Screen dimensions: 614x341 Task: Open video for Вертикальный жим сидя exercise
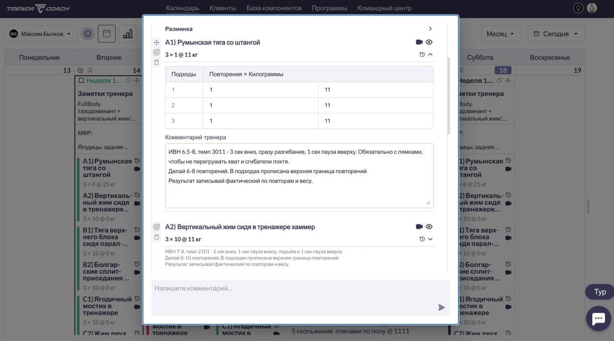[x=419, y=226]
